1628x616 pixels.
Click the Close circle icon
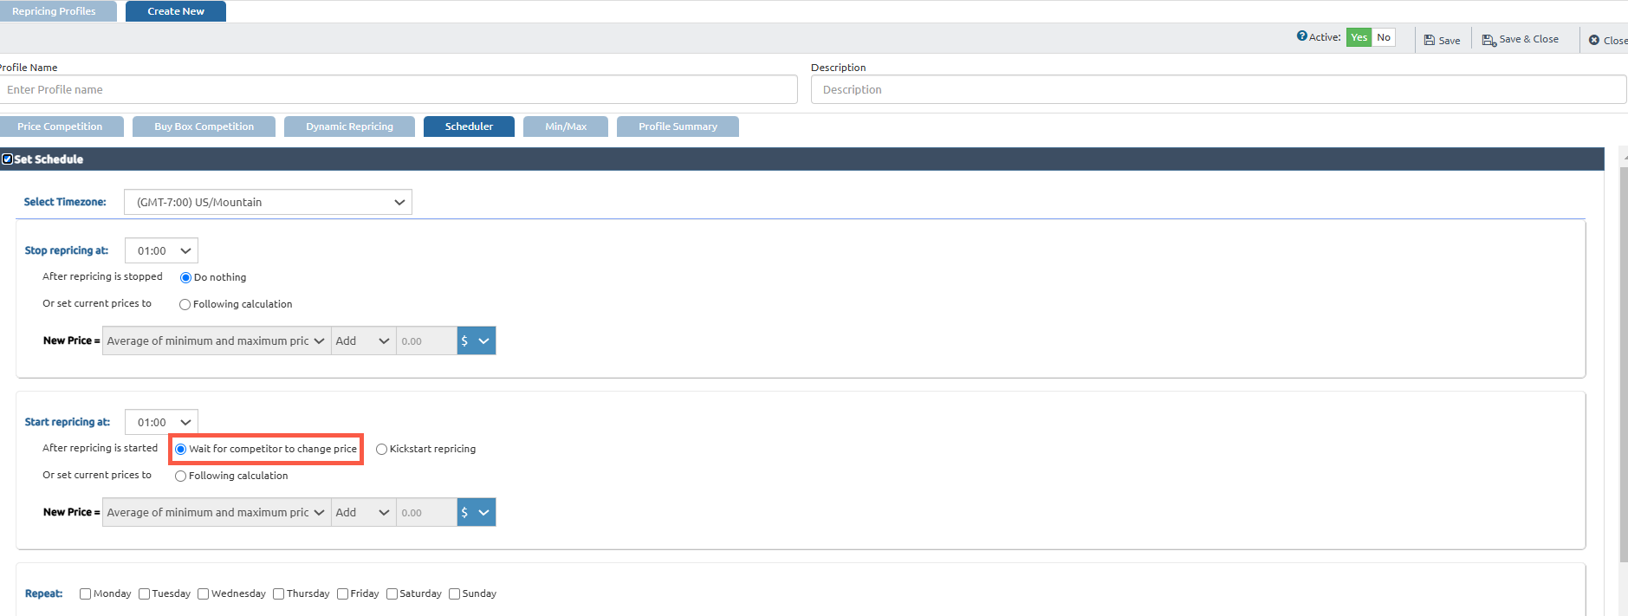(x=1594, y=41)
